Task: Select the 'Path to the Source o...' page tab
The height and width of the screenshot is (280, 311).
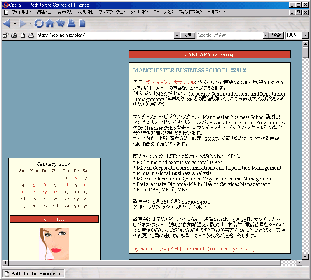Action: pos(33,274)
